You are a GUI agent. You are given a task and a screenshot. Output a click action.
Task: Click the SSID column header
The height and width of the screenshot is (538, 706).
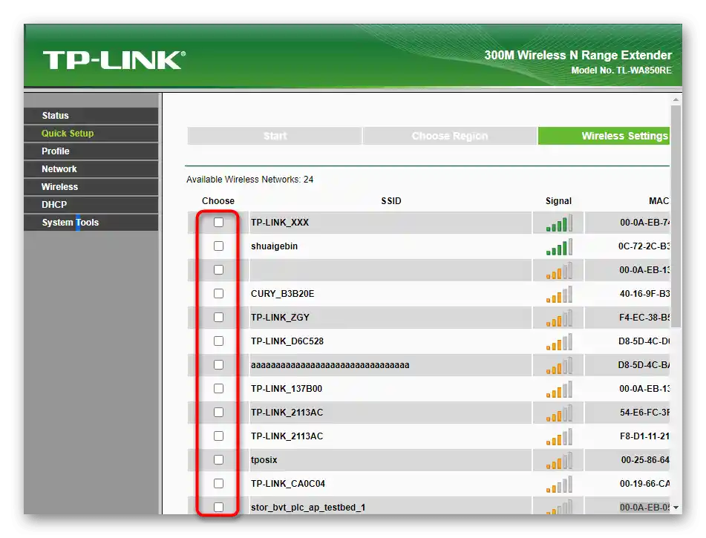pyautogui.click(x=390, y=201)
